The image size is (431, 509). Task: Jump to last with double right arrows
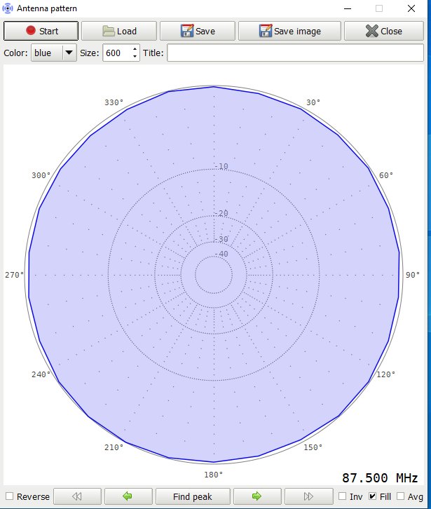click(x=308, y=496)
